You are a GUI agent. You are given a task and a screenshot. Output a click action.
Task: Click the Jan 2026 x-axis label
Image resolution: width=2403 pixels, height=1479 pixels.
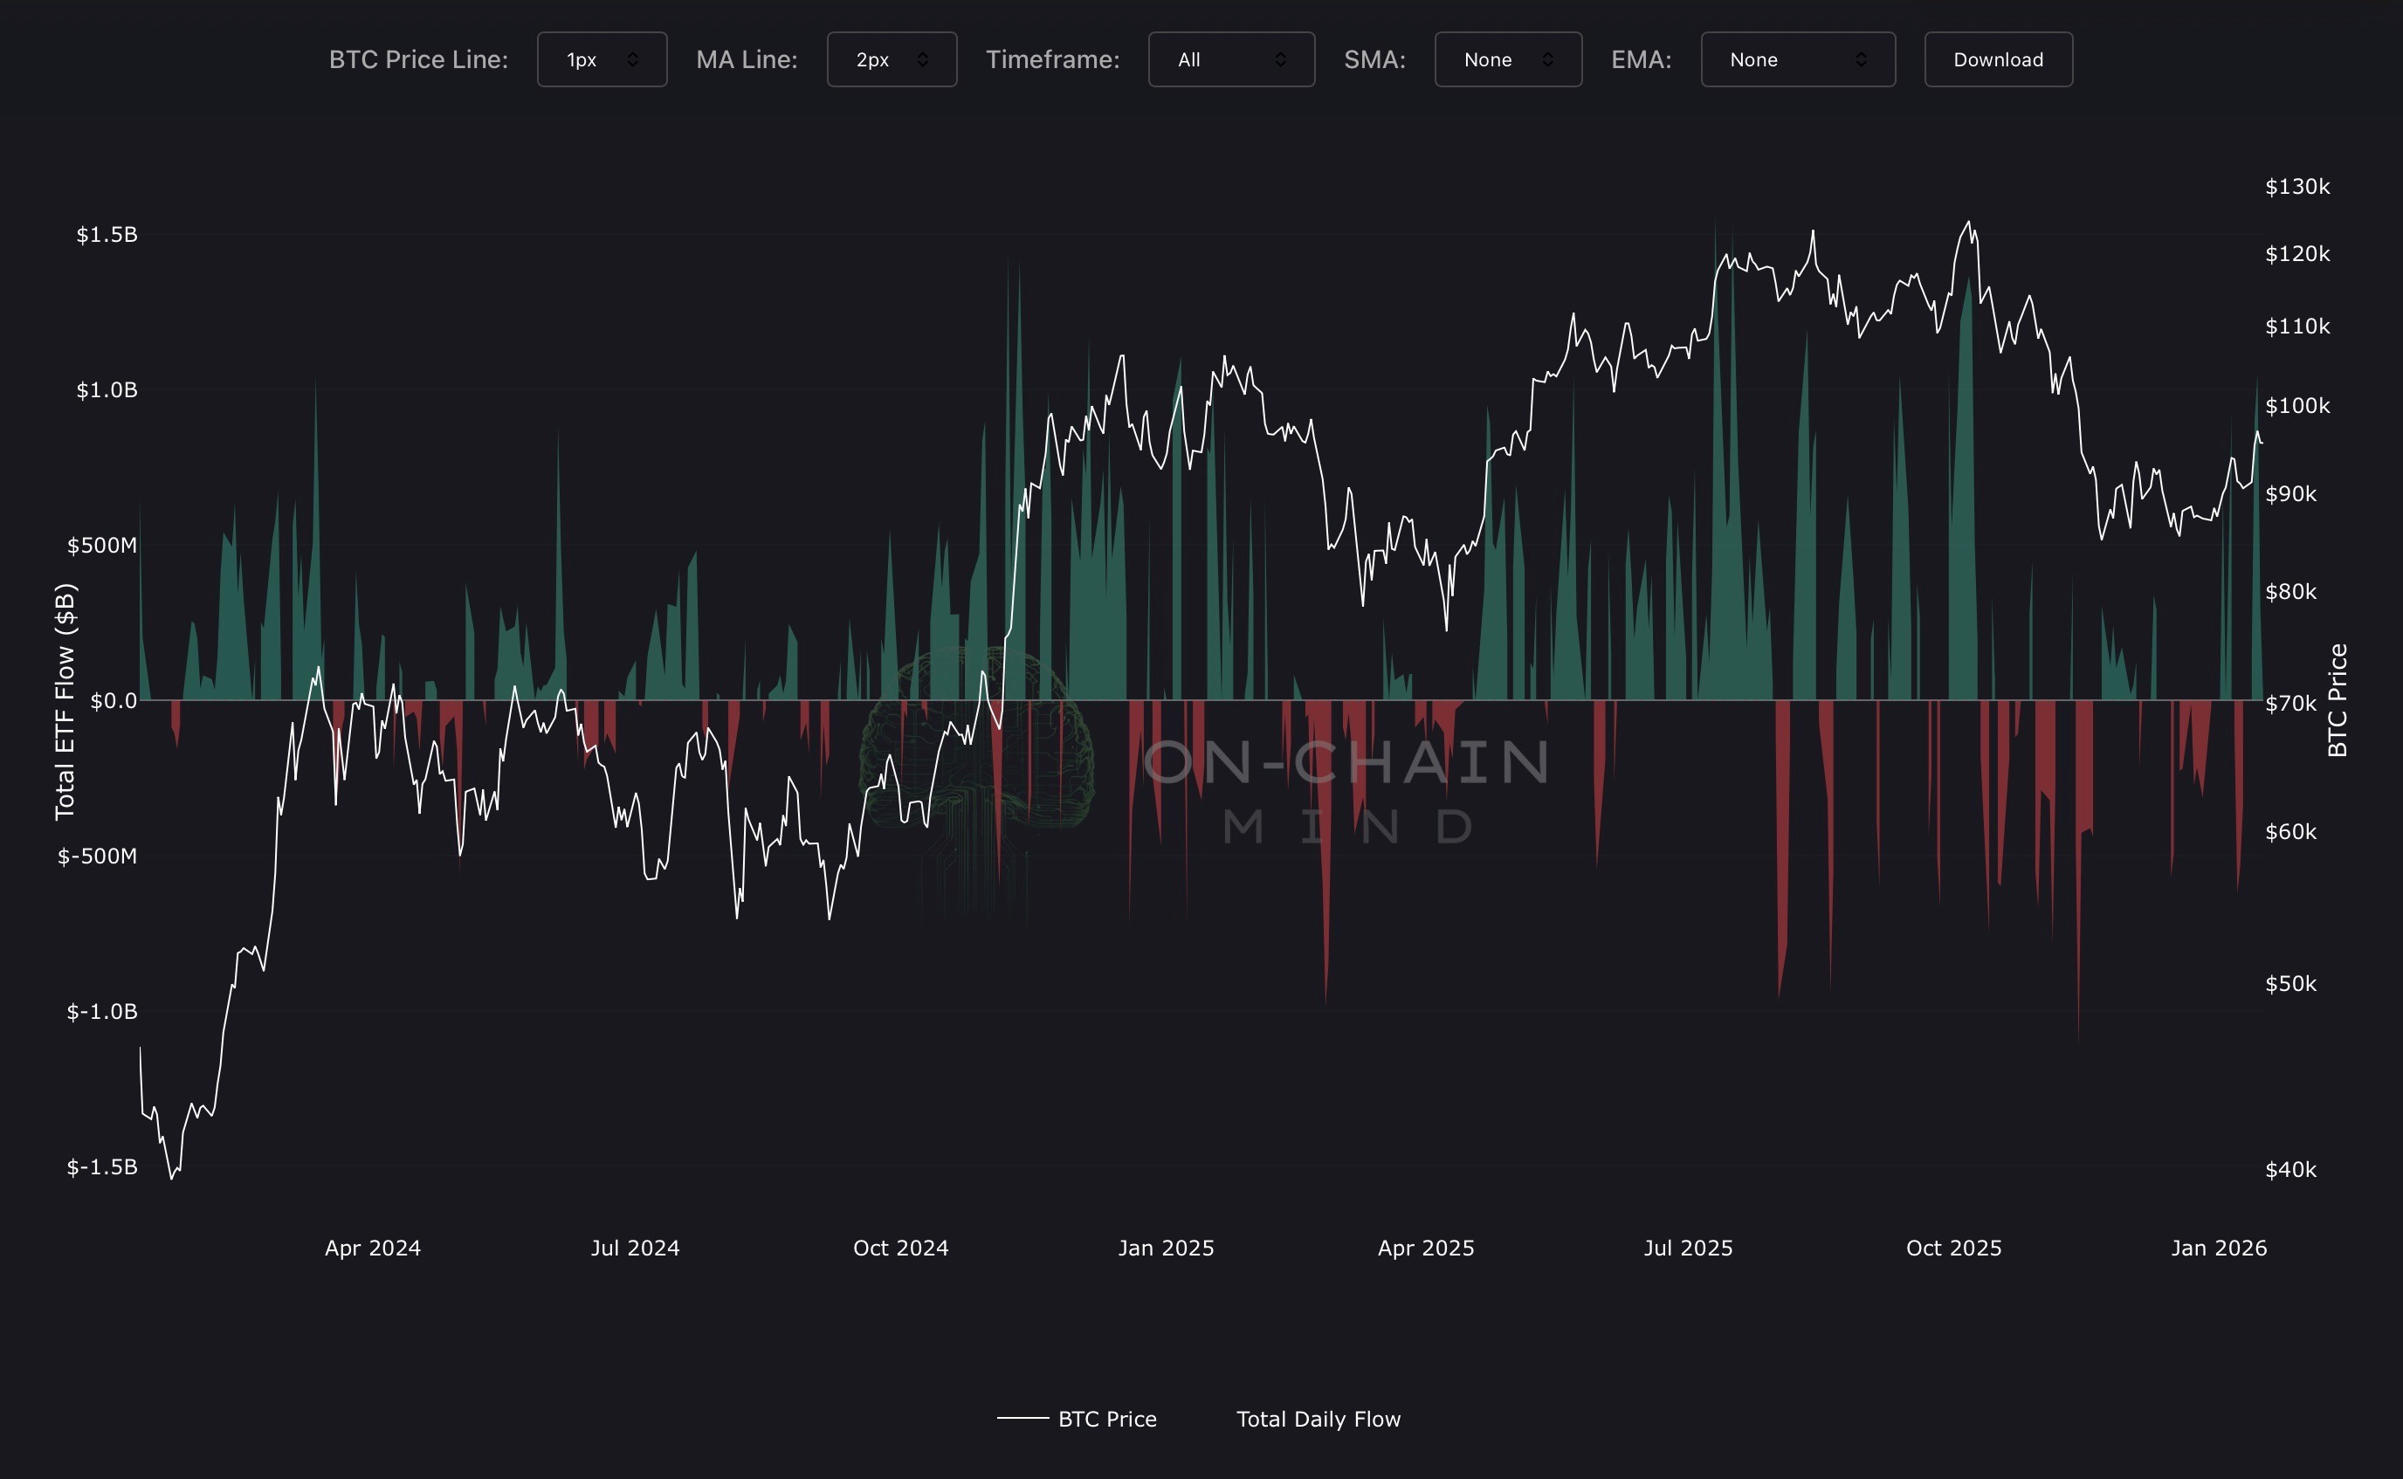[x=2218, y=1247]
